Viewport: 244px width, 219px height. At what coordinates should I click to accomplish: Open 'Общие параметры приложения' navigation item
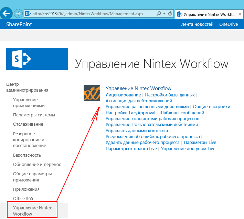click(32, 177)
